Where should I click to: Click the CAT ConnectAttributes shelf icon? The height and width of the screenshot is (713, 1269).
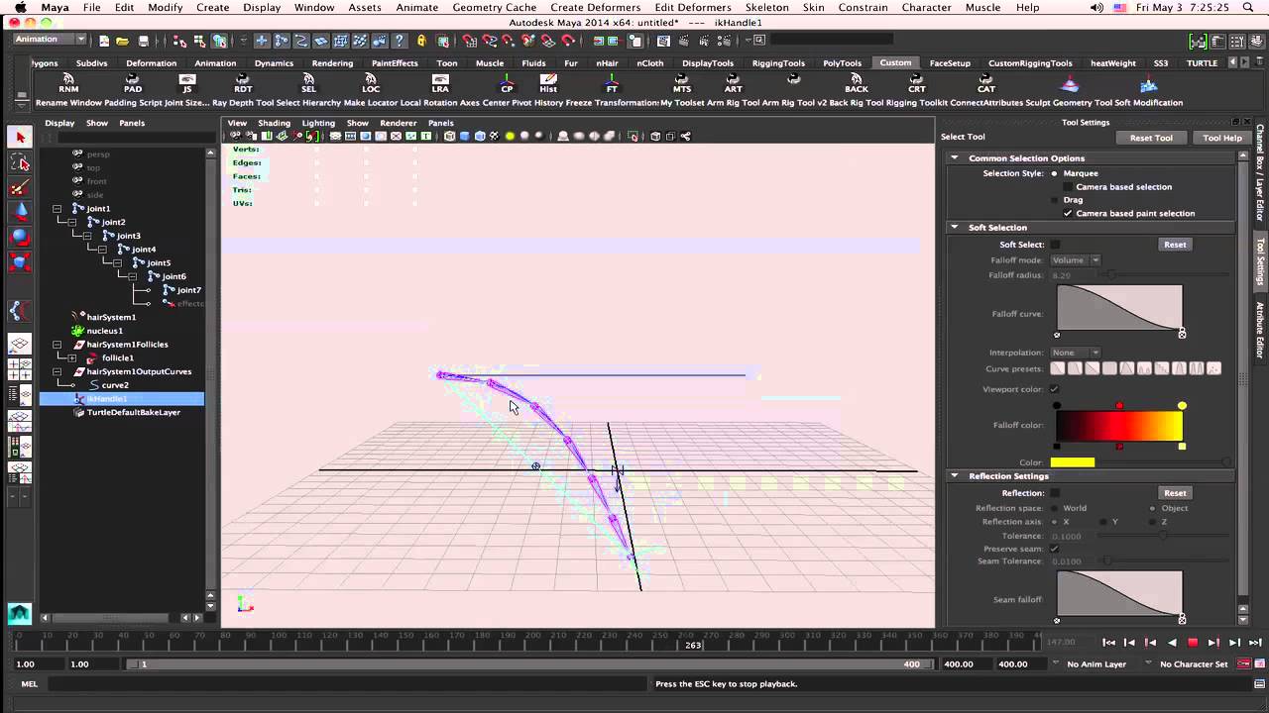point(986,83)
